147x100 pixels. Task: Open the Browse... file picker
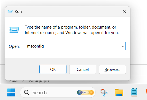pos(113,70)
